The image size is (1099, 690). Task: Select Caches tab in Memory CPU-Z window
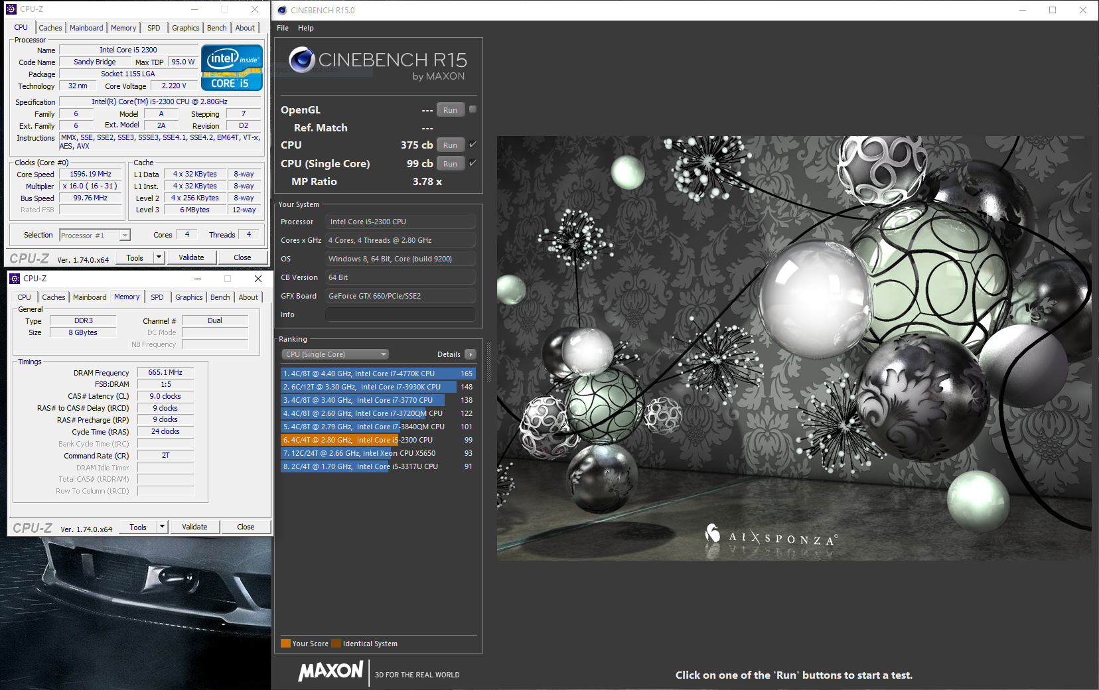click(54, 297)
